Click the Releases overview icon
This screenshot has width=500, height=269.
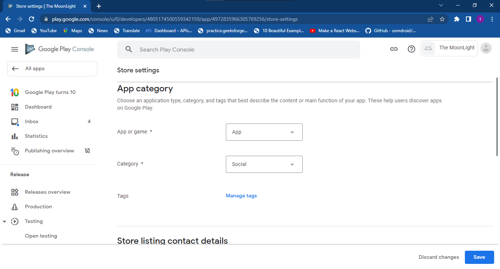[x=15, y=192]
